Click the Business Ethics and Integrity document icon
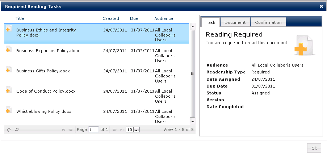The height and width of the screenshot is (157, 327). click(x=8, y=30)
